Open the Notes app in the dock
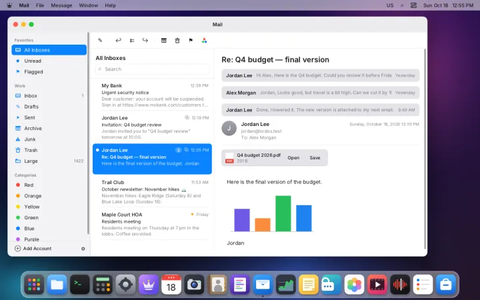 point(308,285)
